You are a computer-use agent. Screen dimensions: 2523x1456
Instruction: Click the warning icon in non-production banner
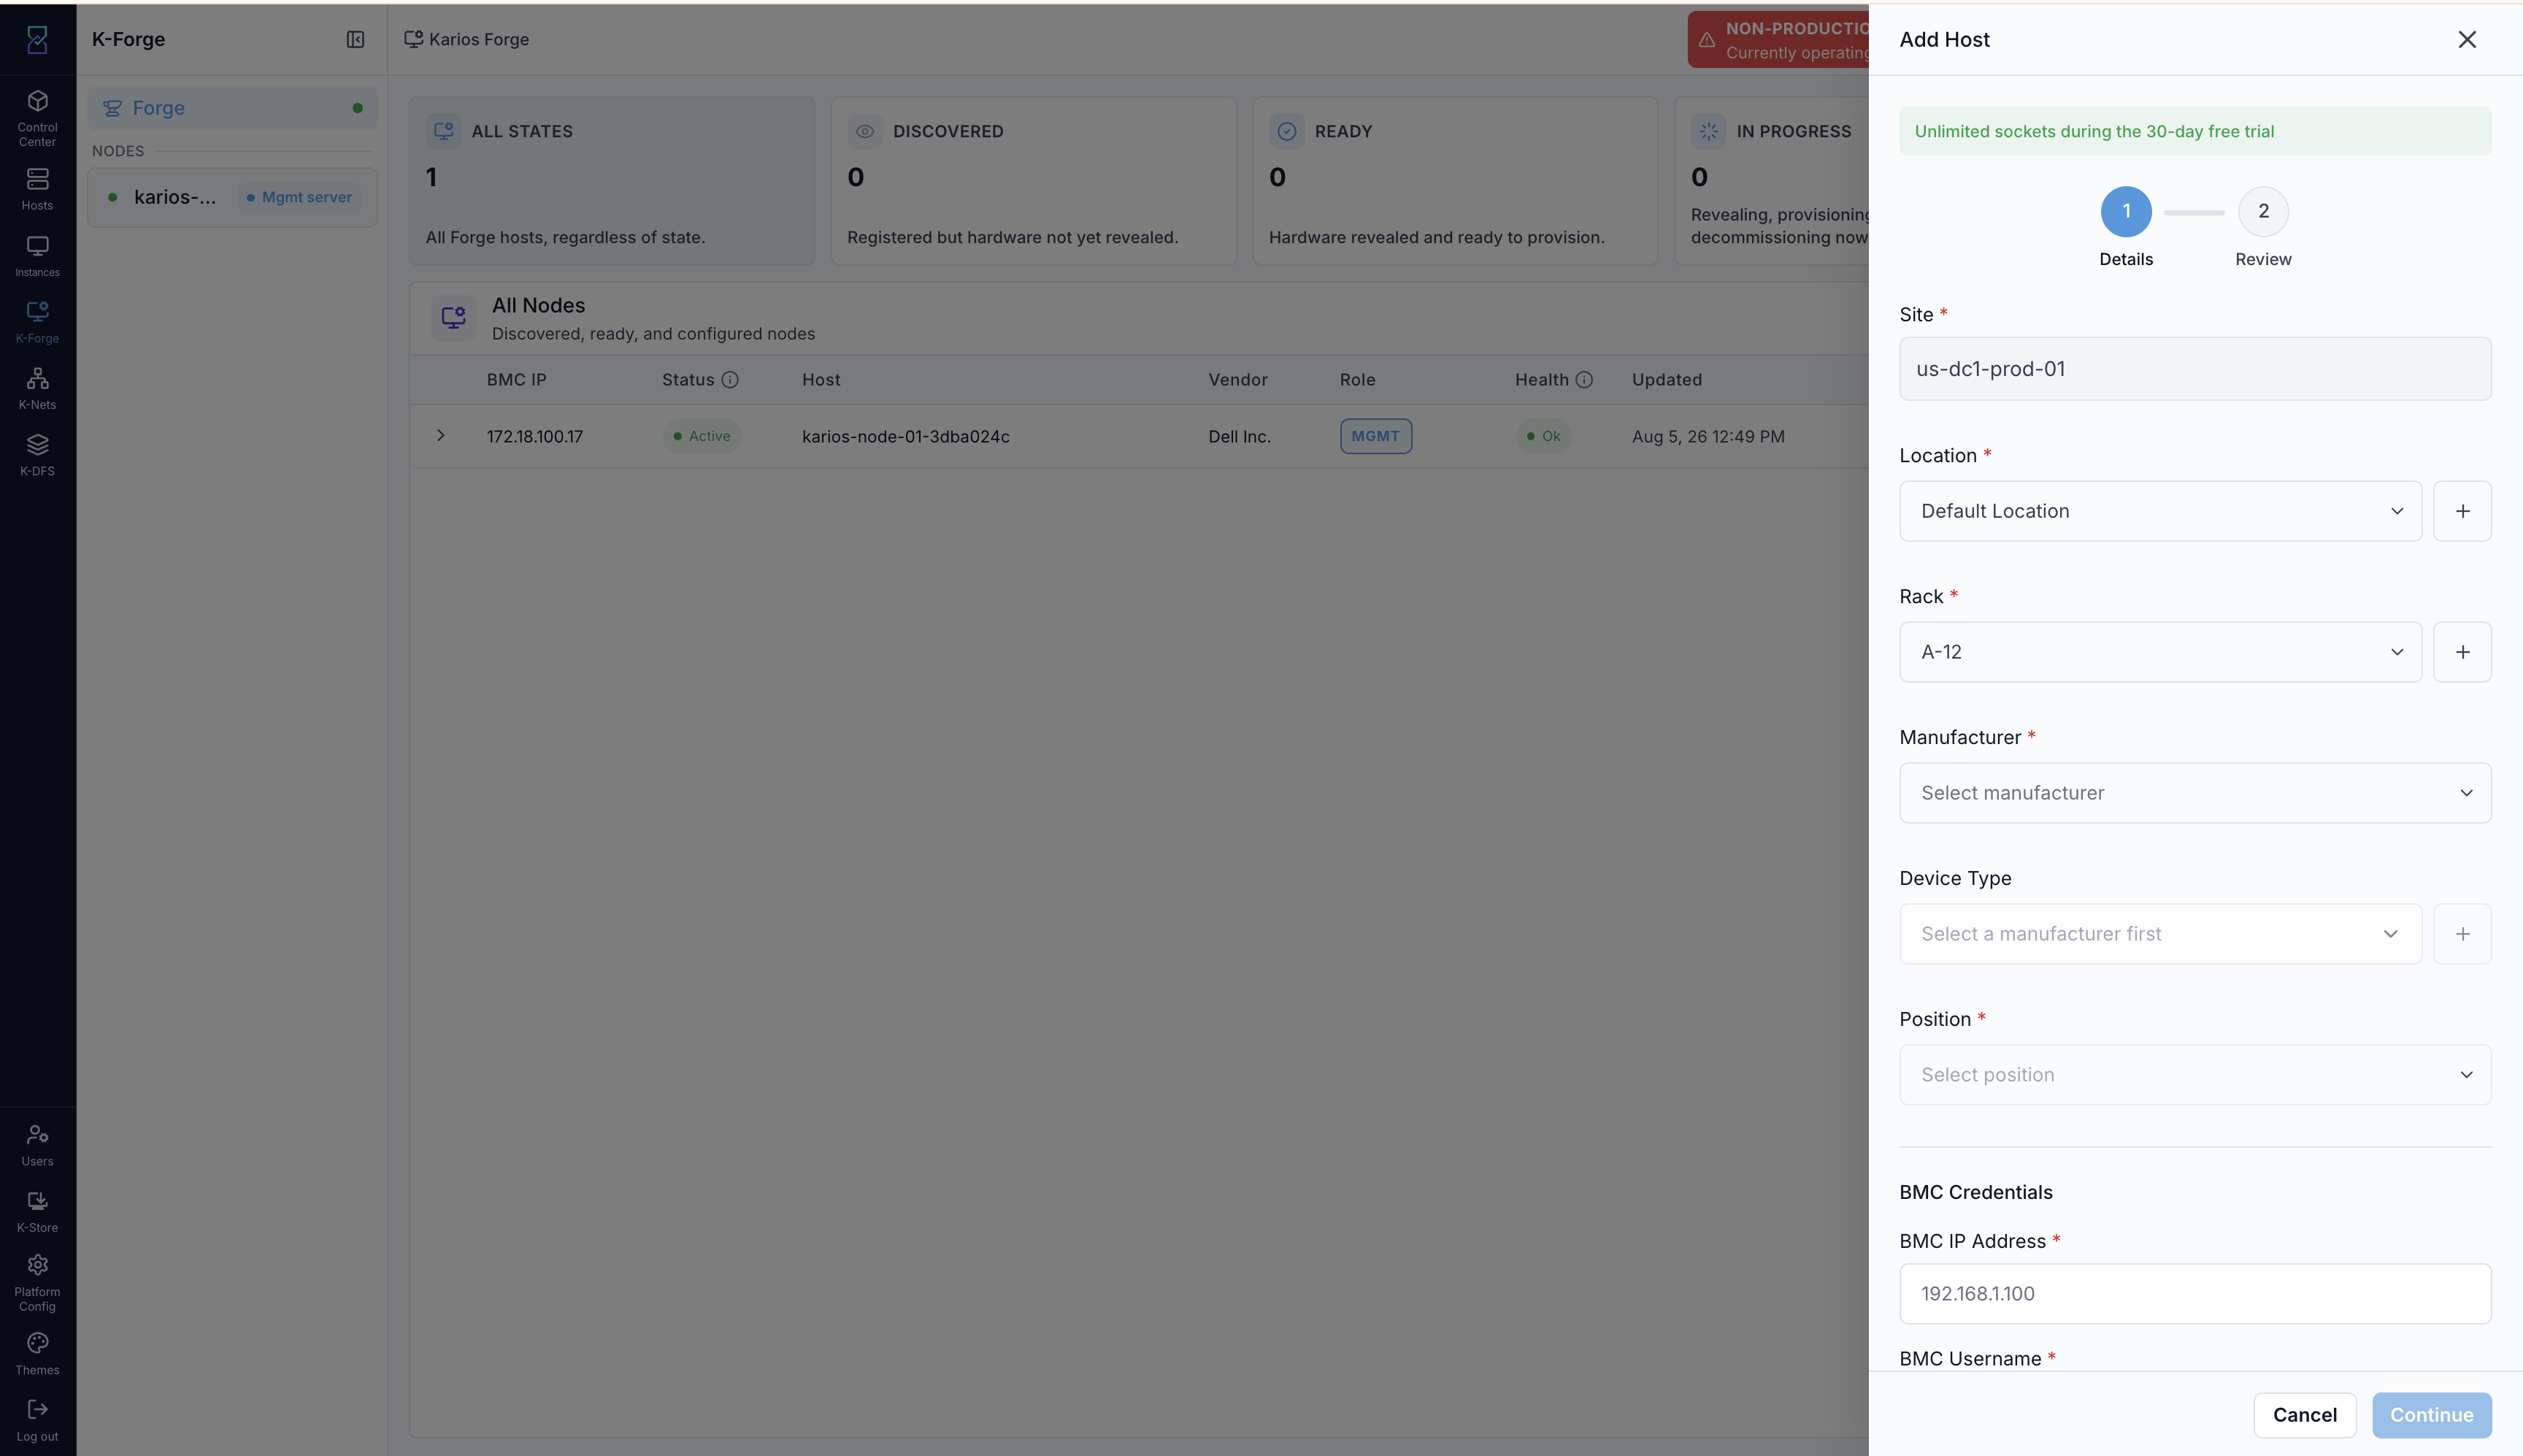pos(1706,40)
